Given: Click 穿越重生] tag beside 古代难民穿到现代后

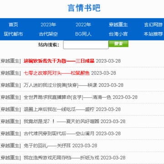Looking at the screenshot, I should pos(10,134).
